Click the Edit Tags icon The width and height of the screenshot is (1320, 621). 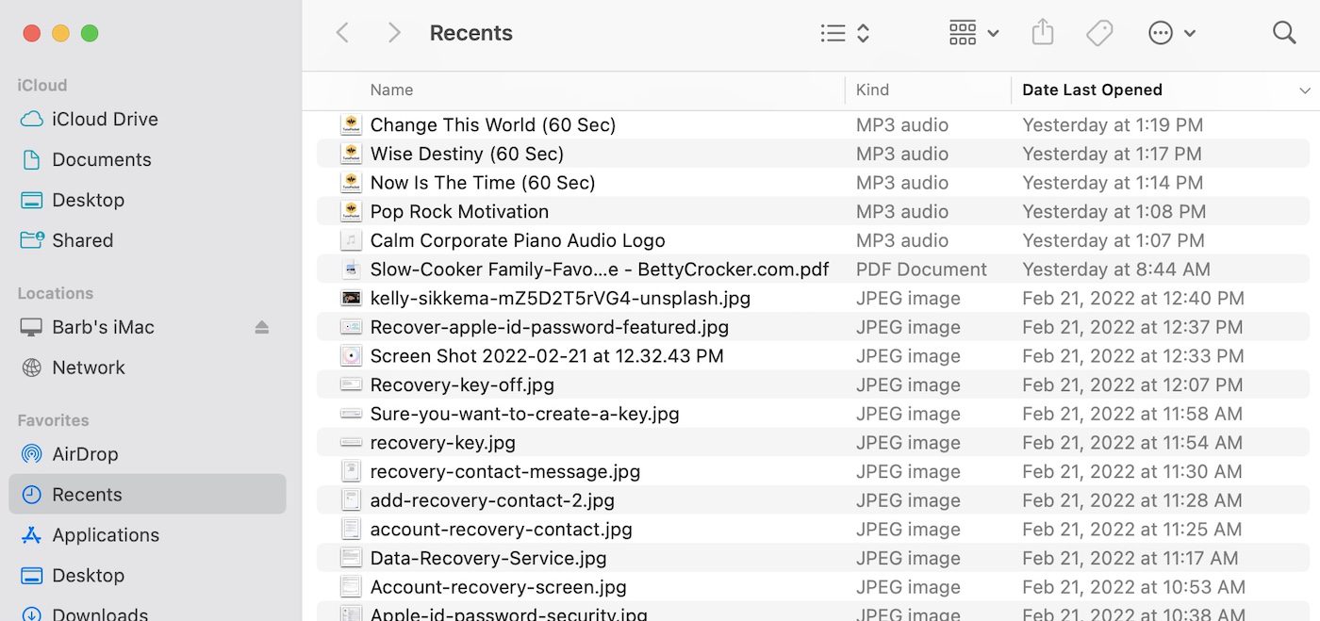[1098, 33]
